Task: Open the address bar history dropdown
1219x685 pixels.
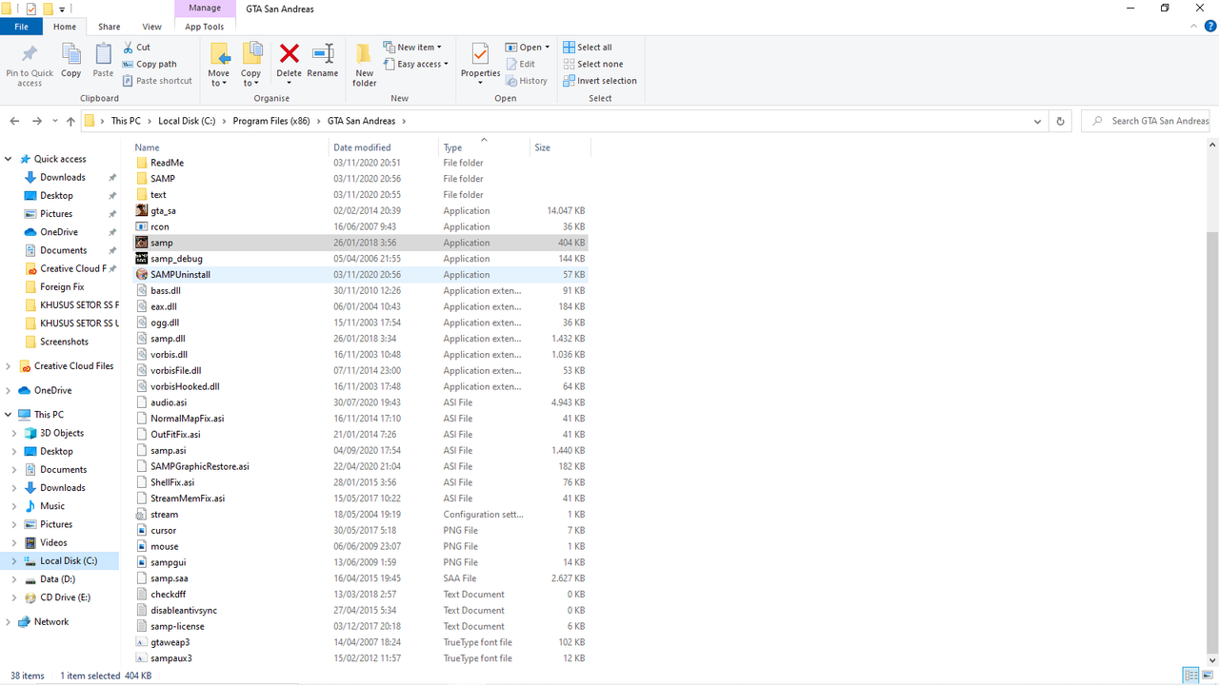Action: (x=1038, y=121)
